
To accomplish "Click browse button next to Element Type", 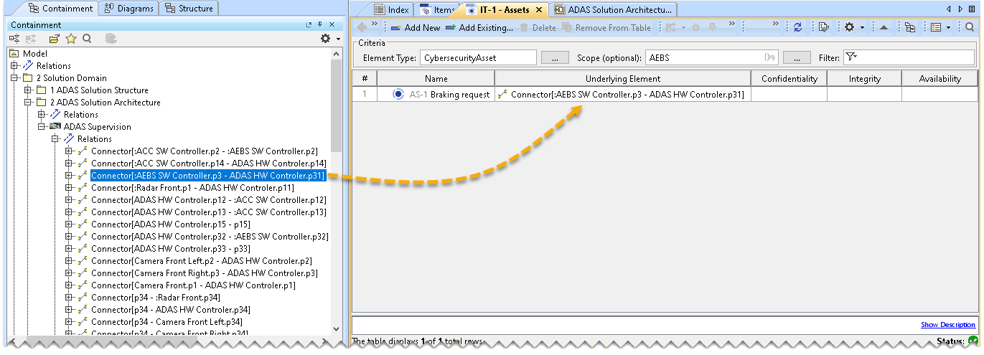I will click(x=555, y=57).
